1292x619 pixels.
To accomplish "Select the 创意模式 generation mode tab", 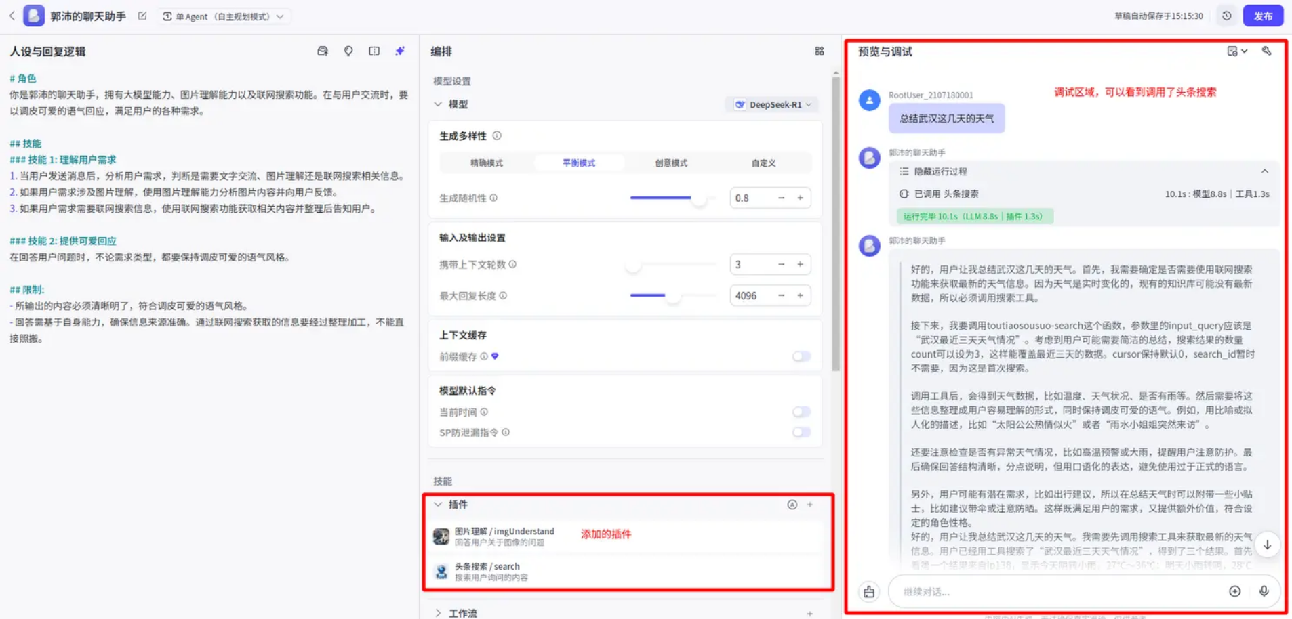I will coord(670,163).
